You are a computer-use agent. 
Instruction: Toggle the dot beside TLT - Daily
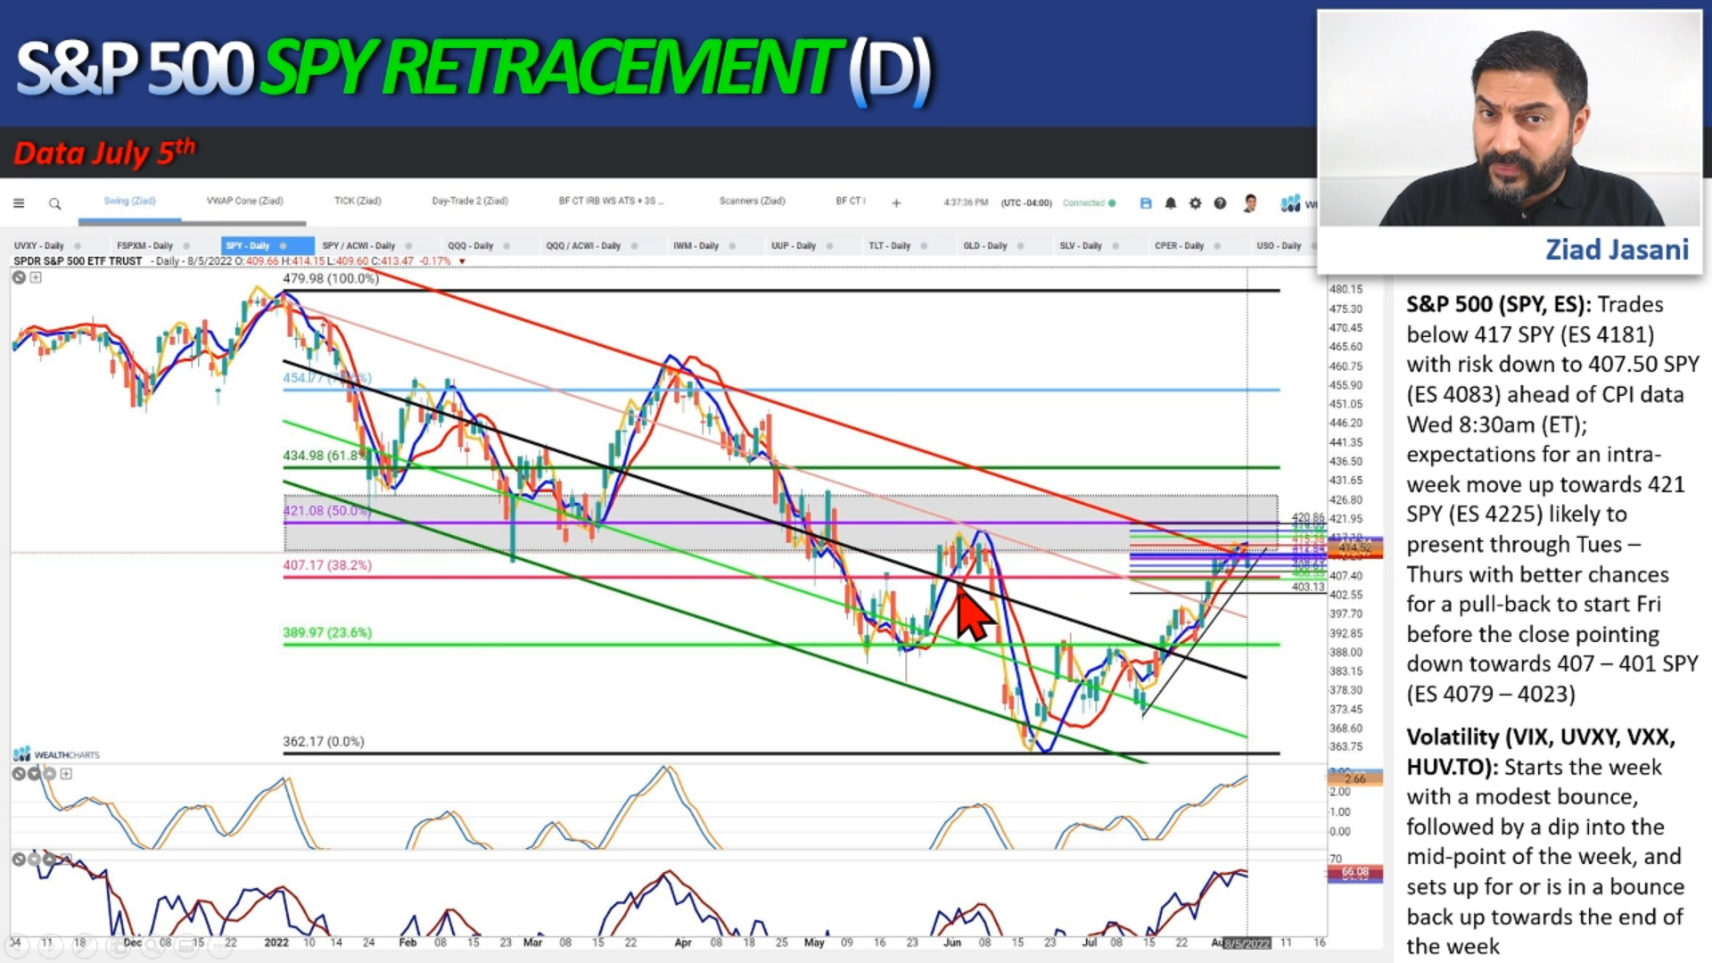point(924,246)
